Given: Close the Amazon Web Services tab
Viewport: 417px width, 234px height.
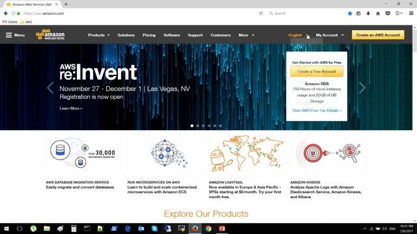Looking at the screenshot, I should click(57, 5).
